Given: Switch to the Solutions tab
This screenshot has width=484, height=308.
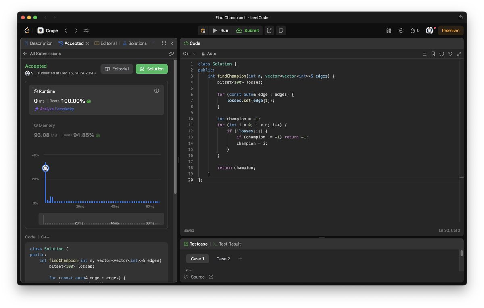Looking at the screenshot, I should (135, 43).
